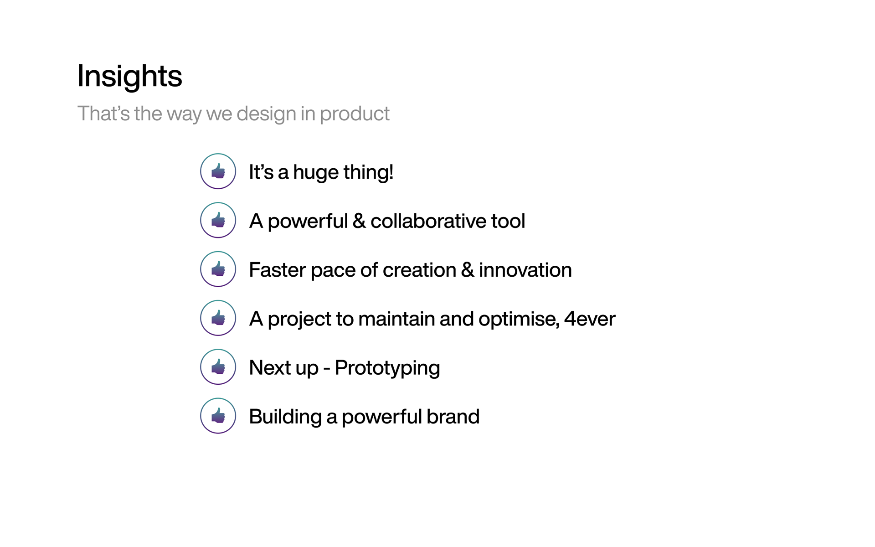This screenshot has width=875, height=547.
Task: Select thumbs-up icon next to "Building a powerful brand"
Action: coord(218,416)
